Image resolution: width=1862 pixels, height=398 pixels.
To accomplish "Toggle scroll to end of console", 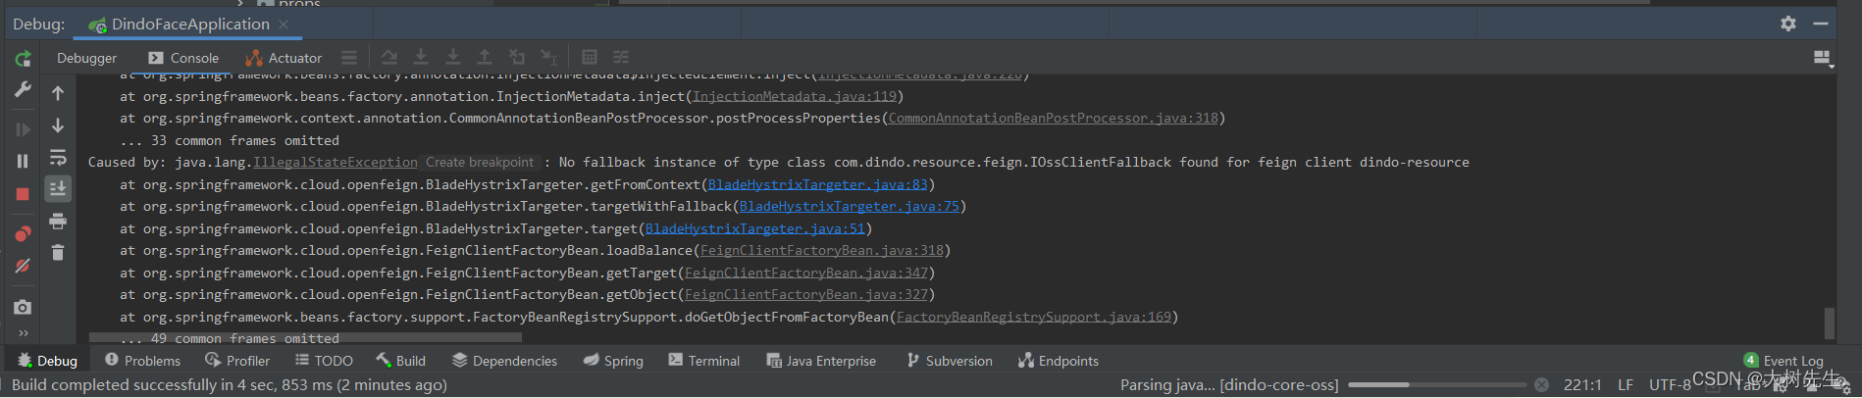I will tap(58, 188).
